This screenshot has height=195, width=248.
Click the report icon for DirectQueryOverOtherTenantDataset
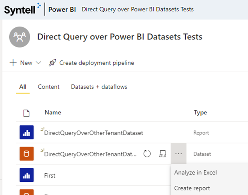click(x=27, y=133)
